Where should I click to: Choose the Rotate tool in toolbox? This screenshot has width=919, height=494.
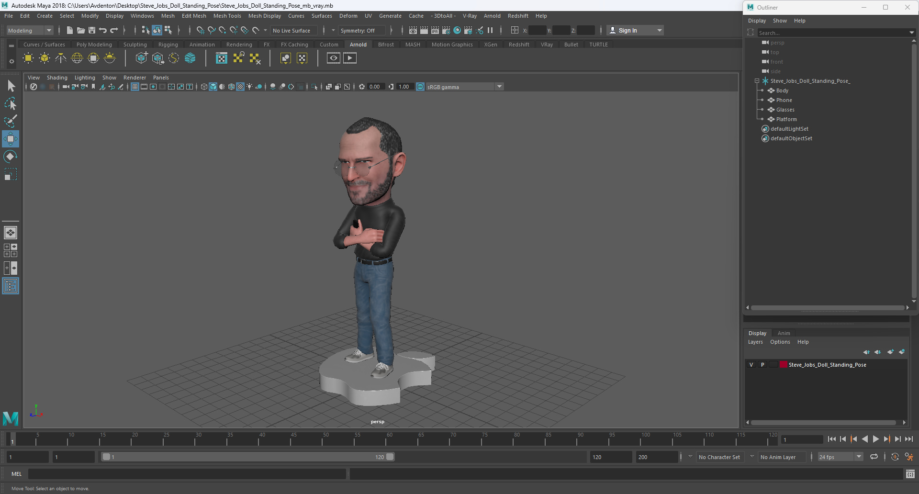point(11,157)
